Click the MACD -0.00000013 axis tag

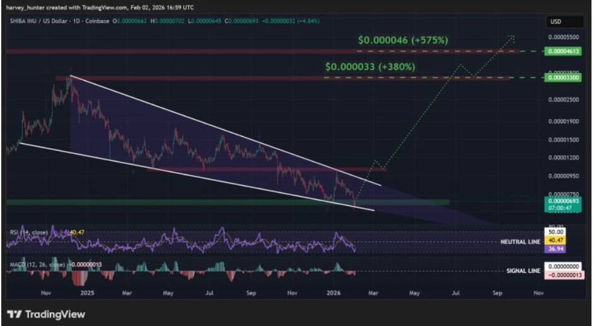pyautogui.click(x=564, y=275)
